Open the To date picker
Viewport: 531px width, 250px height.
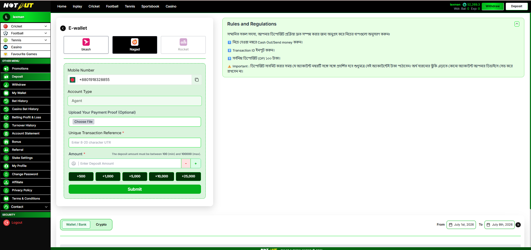[499, 225]
